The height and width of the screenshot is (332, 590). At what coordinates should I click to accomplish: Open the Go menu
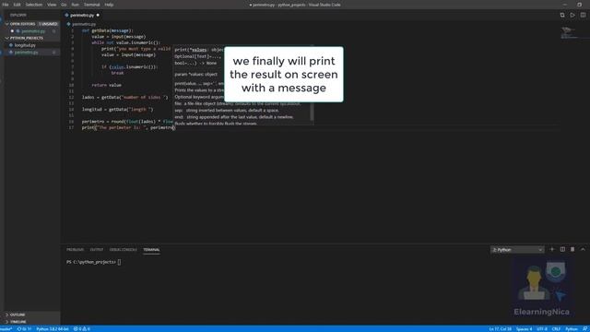[64, 5]
